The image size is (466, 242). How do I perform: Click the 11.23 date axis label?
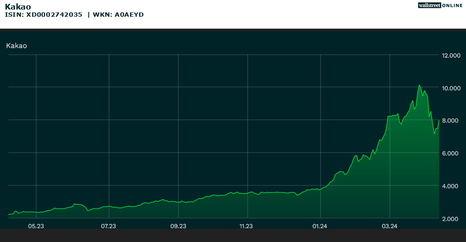pos(246,226)
